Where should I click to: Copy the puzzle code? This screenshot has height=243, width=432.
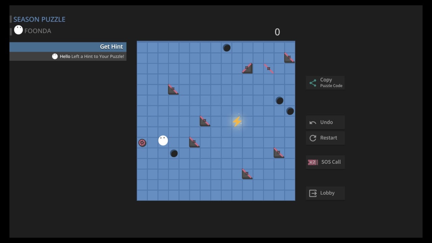pos(325,82)
